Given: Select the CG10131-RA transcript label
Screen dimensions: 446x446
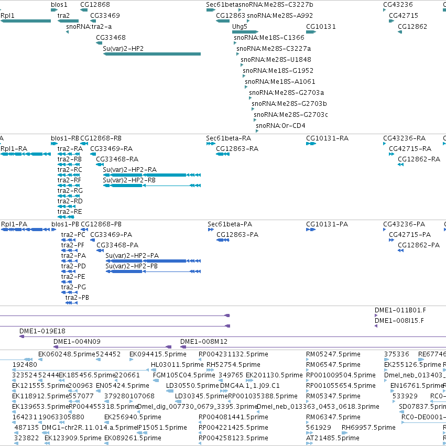Looking at the screenshot, I should [x=328, y=138].
